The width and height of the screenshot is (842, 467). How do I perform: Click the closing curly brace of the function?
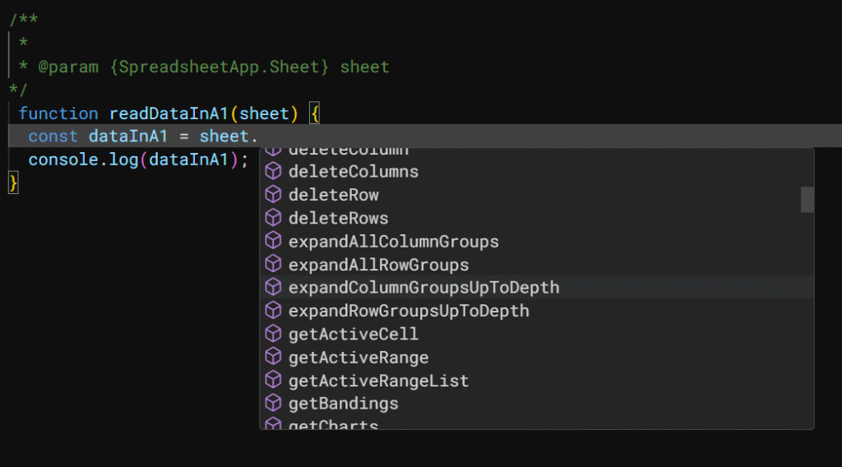(13, 183)
